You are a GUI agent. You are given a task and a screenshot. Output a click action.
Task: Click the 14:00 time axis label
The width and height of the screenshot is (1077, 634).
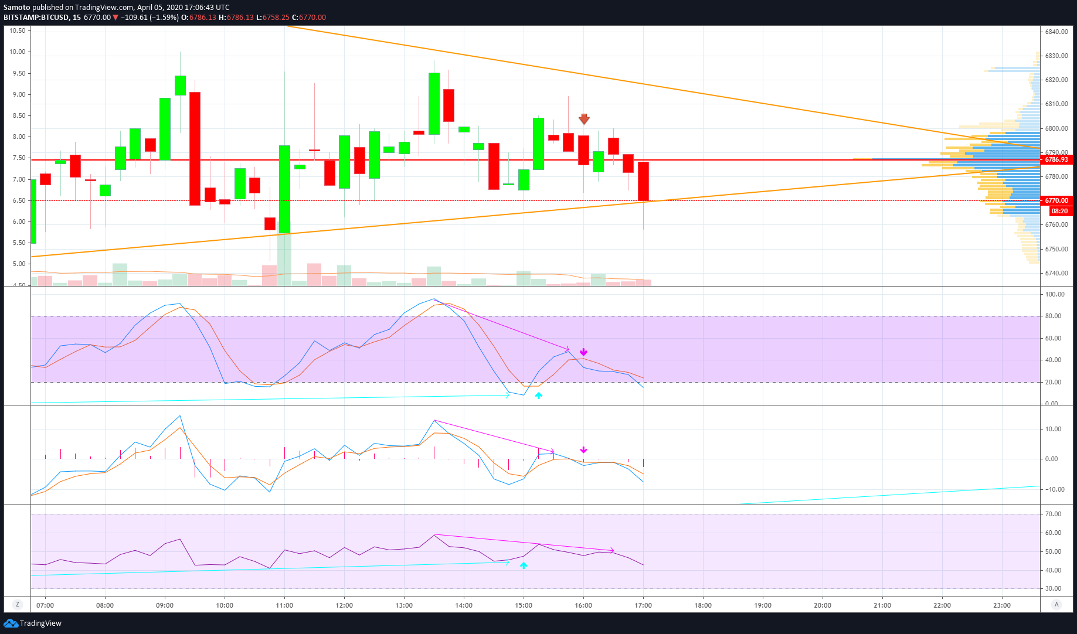[x=464, y=605]
